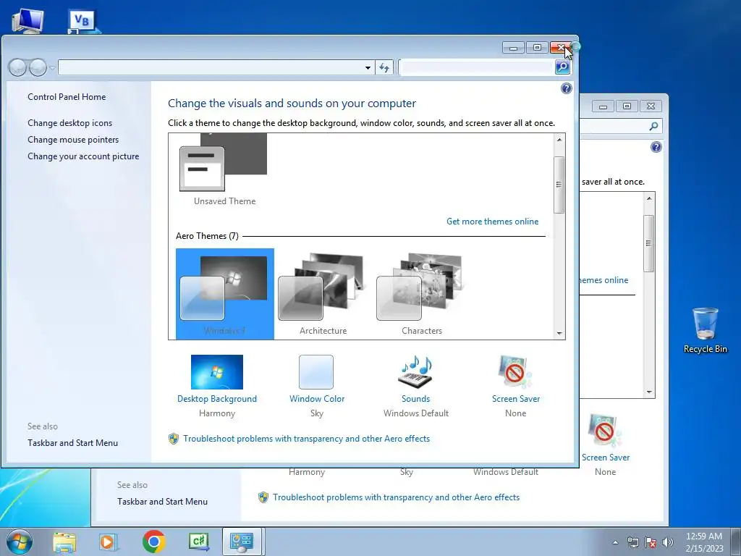Viewport: 741px width, 556px height.
Task: Select the Recycle Bin desktop icon
Action: pyautogui.click(x=705, y=330)
